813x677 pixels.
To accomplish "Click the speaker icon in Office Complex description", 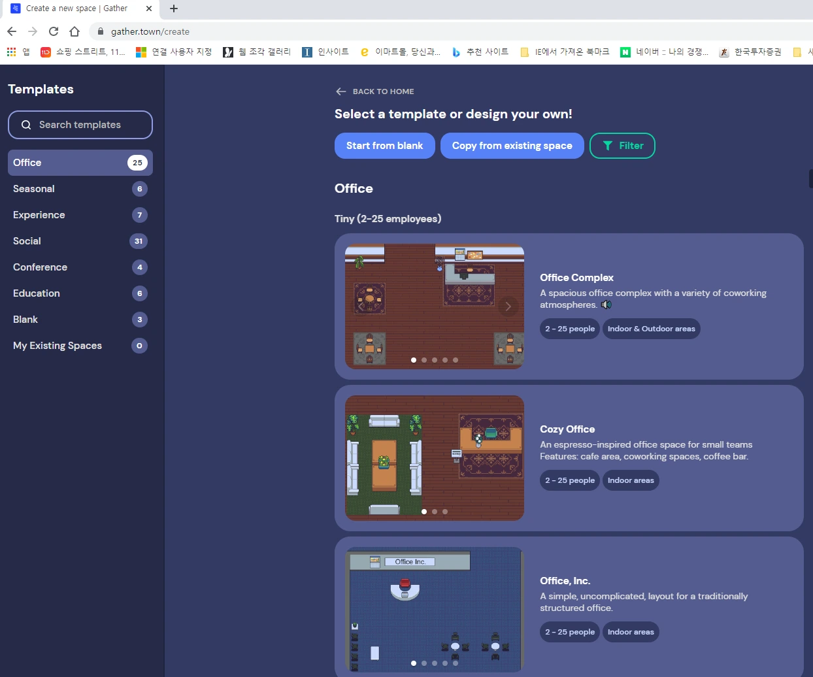I will coord(606,305).
